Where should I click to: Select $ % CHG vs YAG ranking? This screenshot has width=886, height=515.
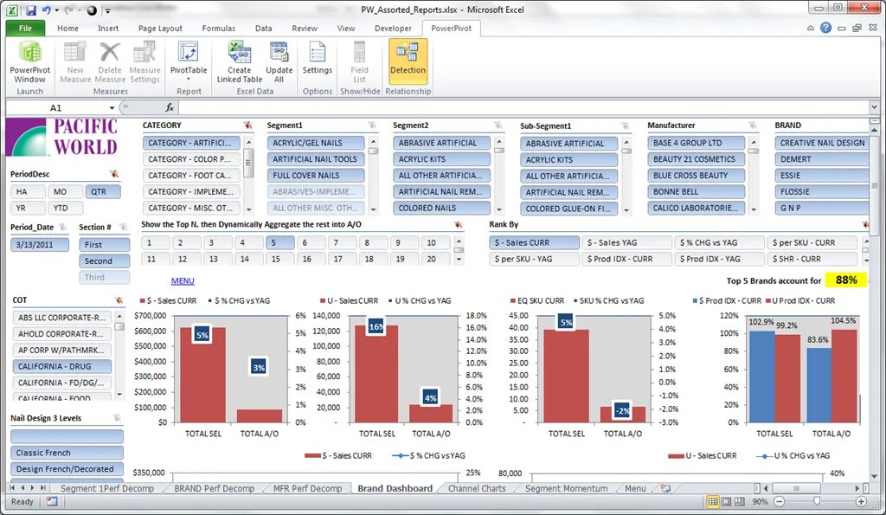coord(719,242)
